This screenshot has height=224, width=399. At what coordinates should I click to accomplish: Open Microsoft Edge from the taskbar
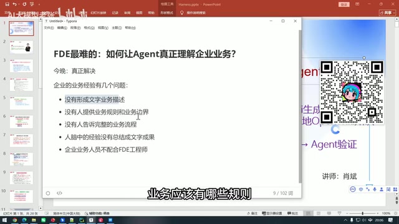[x=24, y=220]
